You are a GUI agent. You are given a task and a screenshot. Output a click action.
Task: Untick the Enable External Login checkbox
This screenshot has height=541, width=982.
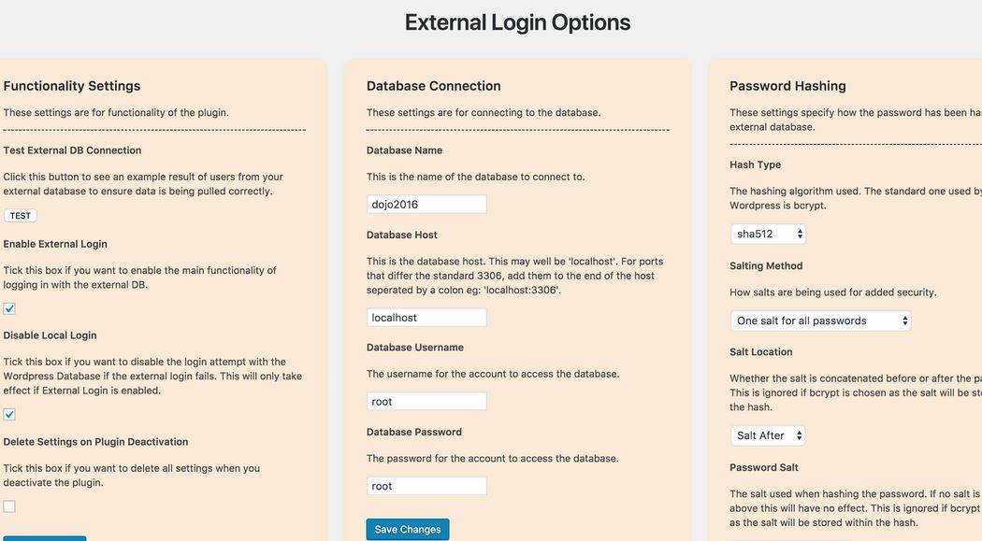(9, 308)
